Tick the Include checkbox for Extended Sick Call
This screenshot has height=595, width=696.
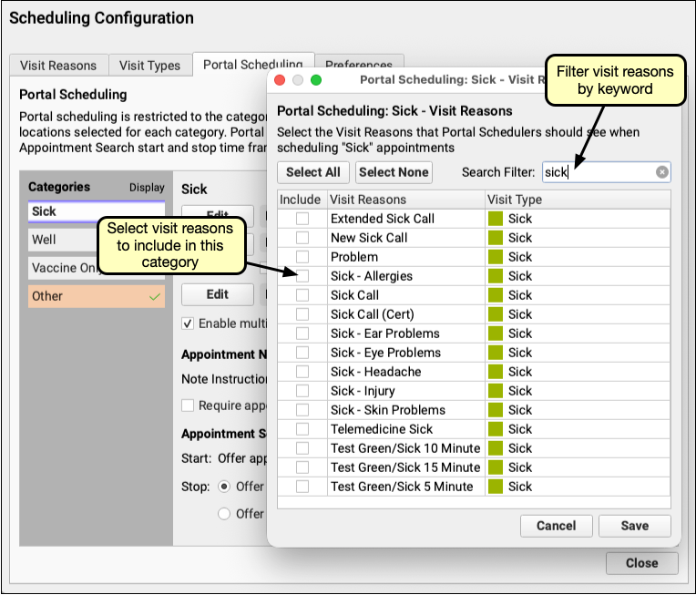pyautogui.click(x=302, y=219)
